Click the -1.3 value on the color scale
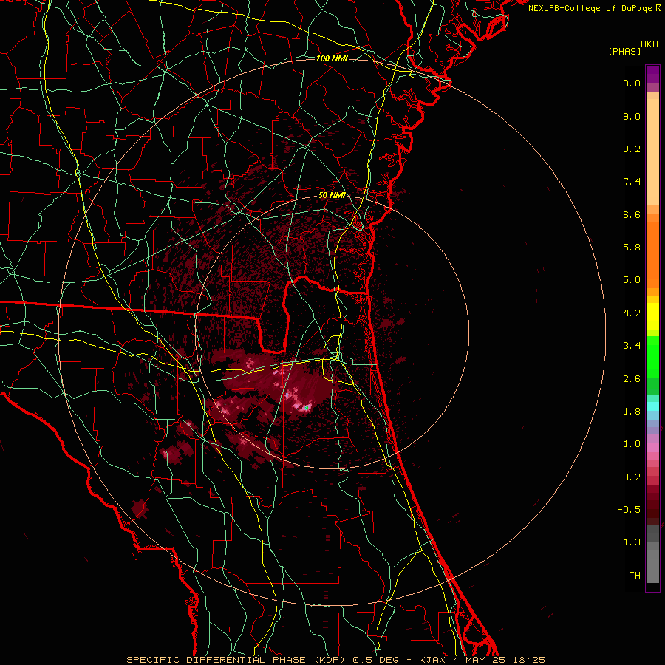Viewport: 665px width, 665px height. tap(629, 542)
